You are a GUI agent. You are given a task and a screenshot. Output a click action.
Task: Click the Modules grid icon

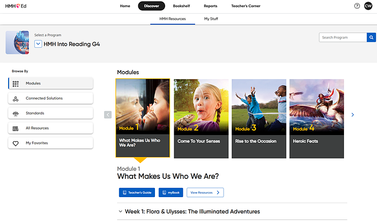click(16, 83)
